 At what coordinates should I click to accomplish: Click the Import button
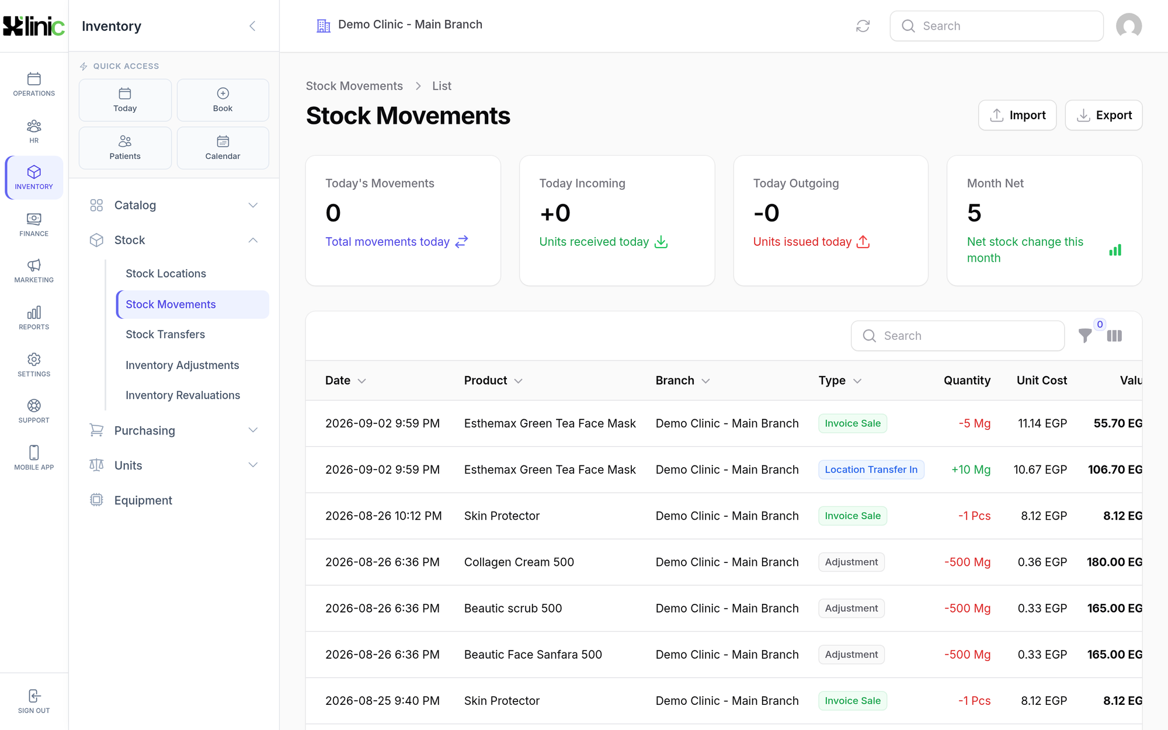click(1017, 115)
